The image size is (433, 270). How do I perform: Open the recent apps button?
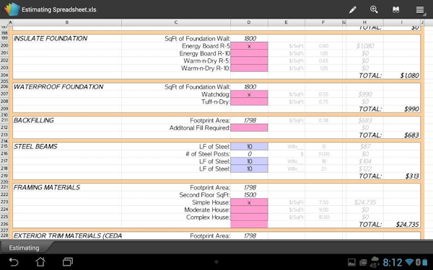point(68,261)
